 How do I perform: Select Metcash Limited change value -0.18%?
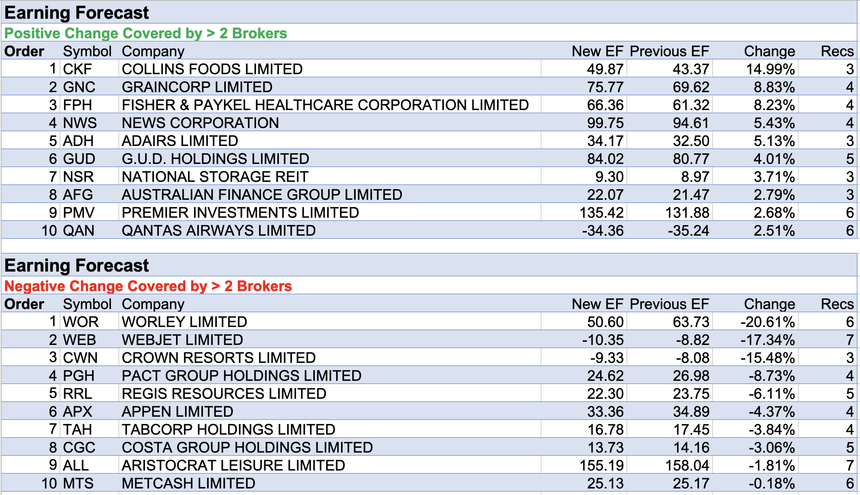point(771,483)
